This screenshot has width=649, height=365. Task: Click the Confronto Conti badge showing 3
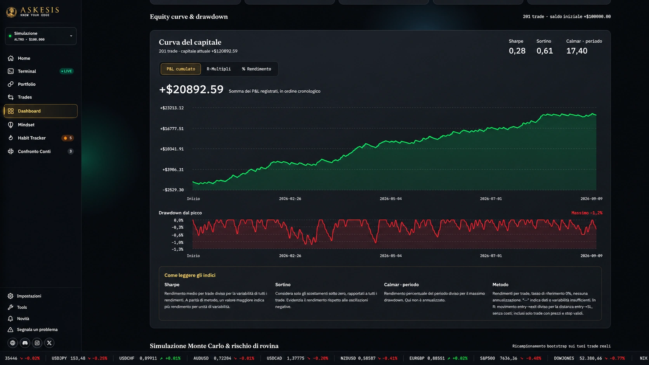pos(71,152)
